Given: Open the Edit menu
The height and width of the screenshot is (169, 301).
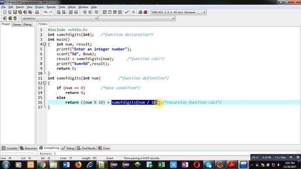Looking at the screenshot, I should pyautogui.click(x=11, y=7).
